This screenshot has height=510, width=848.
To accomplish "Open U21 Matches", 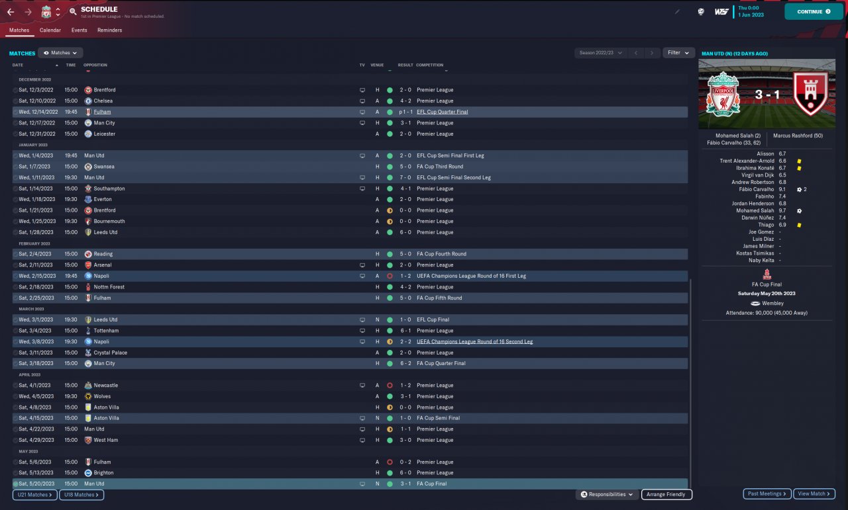I will point(34,494).
